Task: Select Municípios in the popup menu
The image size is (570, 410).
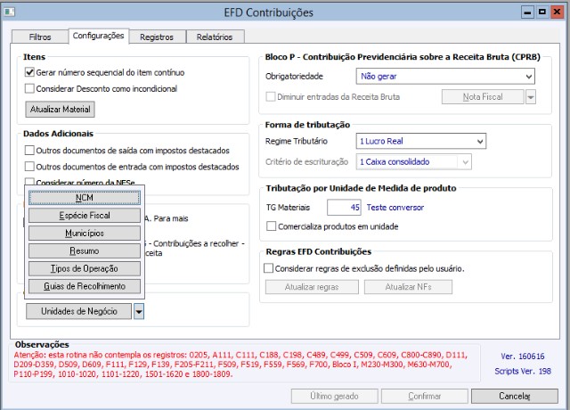Action: point(85,234)
